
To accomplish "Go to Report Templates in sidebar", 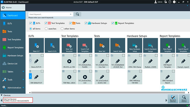I will point(15,47).
